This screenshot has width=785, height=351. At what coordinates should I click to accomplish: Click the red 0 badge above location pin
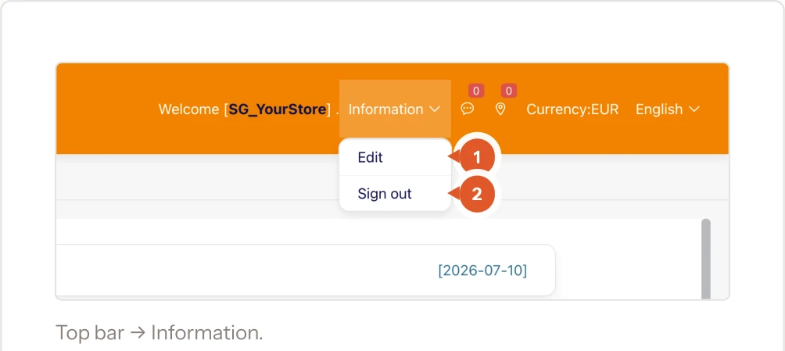click(509, 91)
